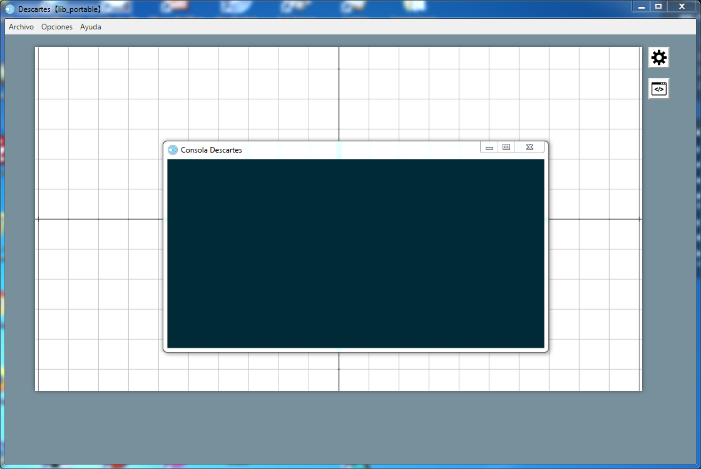The width and height of the screenshot is (701, 469).
Task: Click the Descartes lib_portable title text
Action: point(61,9)
